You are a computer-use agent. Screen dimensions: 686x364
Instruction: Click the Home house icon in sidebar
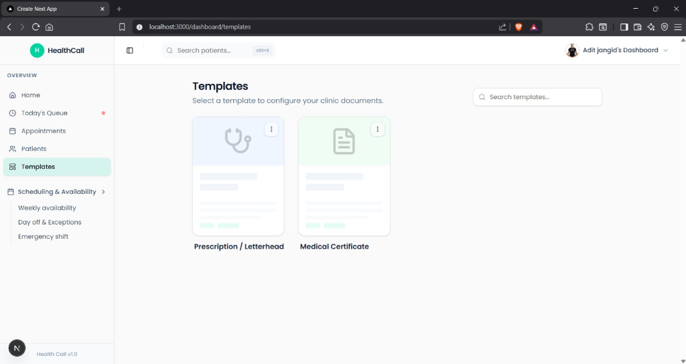tap(13, 95)
